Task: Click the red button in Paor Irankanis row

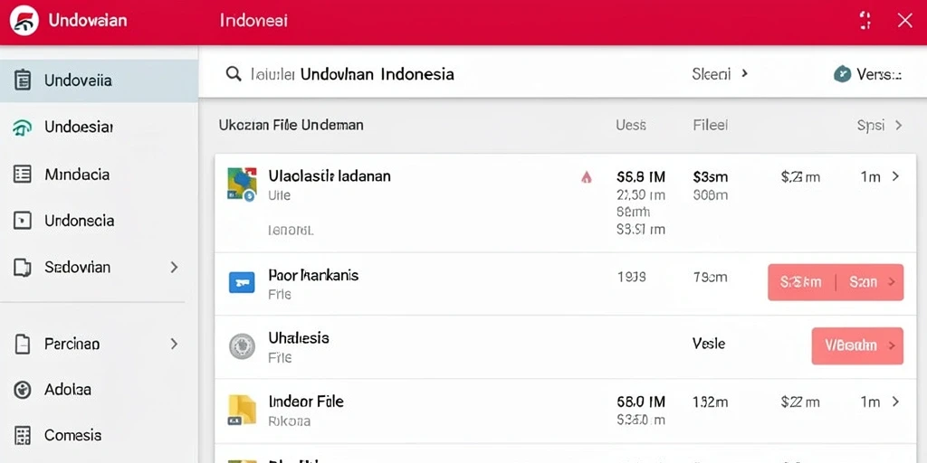Action: (x=836, y=282)
